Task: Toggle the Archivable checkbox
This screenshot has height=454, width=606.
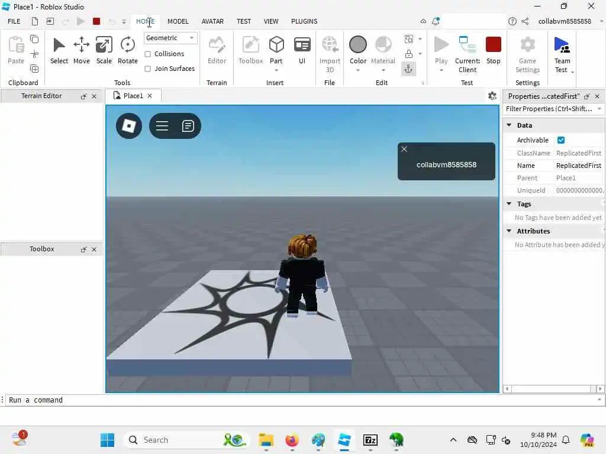Action: point(561,140)
